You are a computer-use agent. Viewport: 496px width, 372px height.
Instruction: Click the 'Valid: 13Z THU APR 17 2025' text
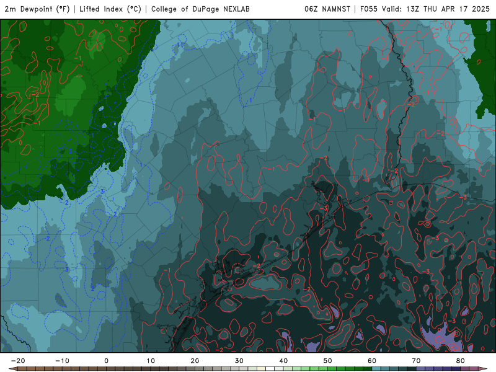click(436, 9)
